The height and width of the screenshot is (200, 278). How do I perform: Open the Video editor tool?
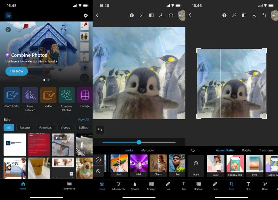click(x=48, y=97)
